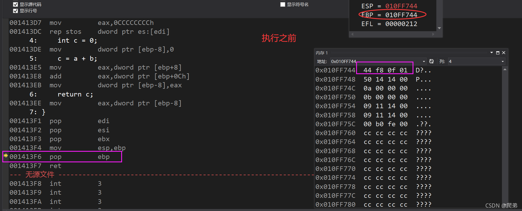
Task: Click memory row 0x010FF754 bytes '09 11 14 00'
Action: (385, 106)
